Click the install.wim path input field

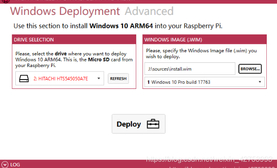[x=190, y=69]
